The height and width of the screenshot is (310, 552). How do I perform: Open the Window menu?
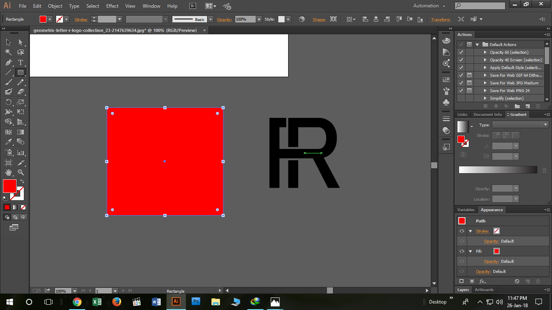(152, 6)
